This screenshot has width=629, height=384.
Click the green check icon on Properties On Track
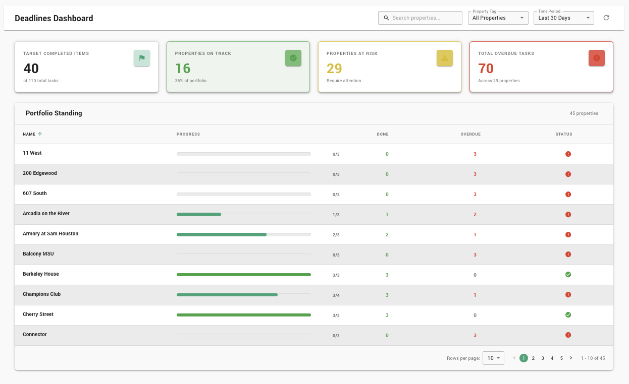pyautogui.click(x=293, y=58)
